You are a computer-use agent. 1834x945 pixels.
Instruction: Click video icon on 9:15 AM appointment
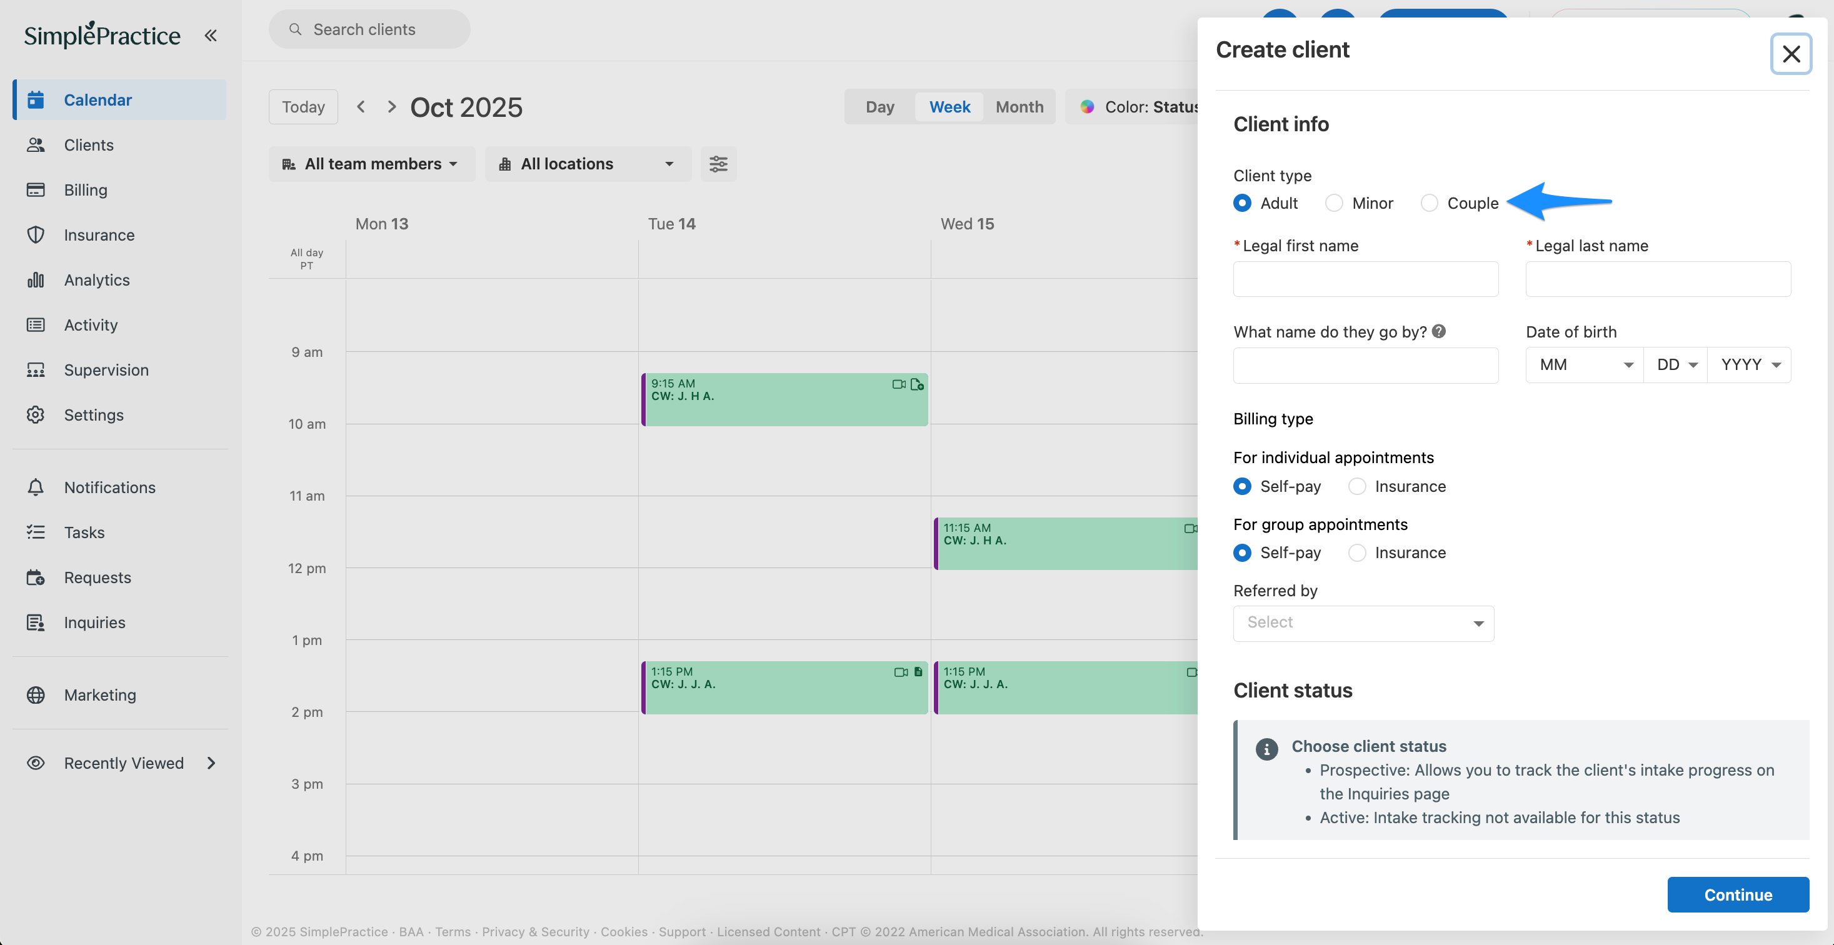coord(898,384)
